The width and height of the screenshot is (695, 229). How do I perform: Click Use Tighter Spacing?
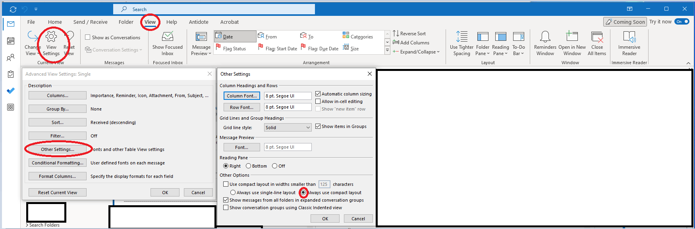click(x=461, y=44)
